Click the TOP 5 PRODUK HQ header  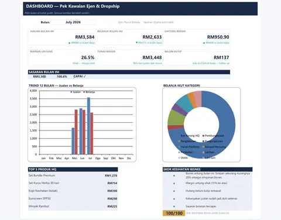[x=73, y=169]
